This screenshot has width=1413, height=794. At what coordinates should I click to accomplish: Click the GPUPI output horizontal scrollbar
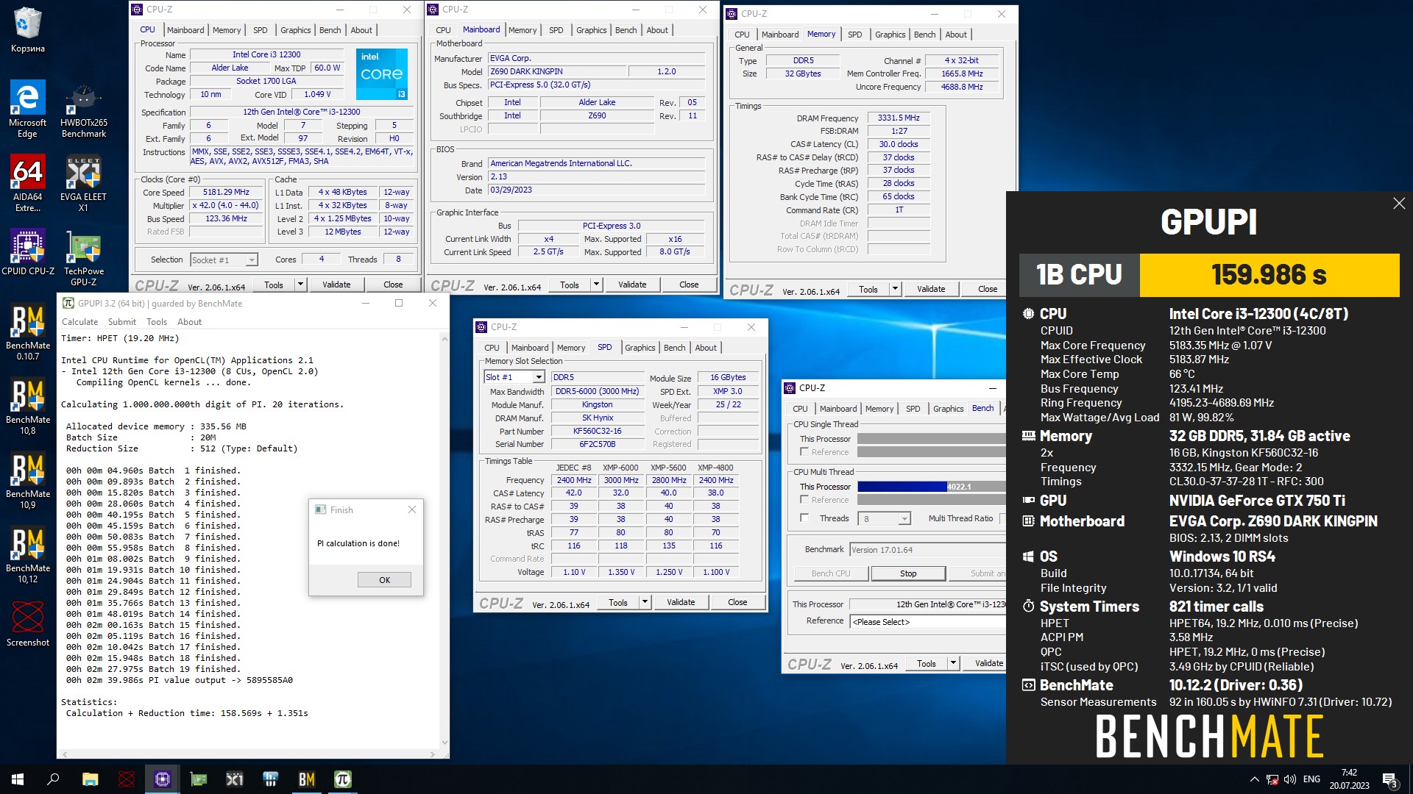pyautogui.click(x=248, y=754)
